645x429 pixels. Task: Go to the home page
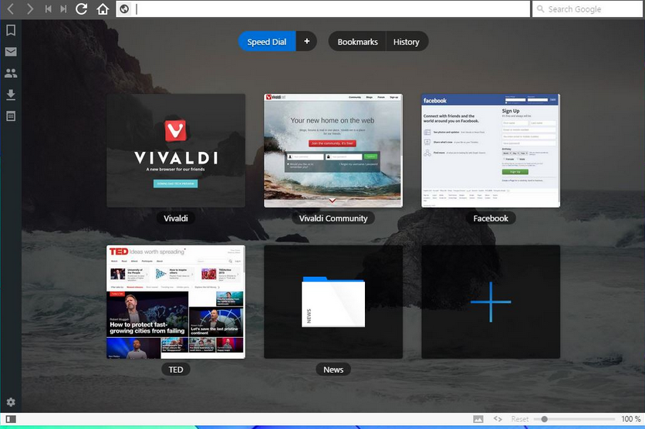click(x=103, y=9)
